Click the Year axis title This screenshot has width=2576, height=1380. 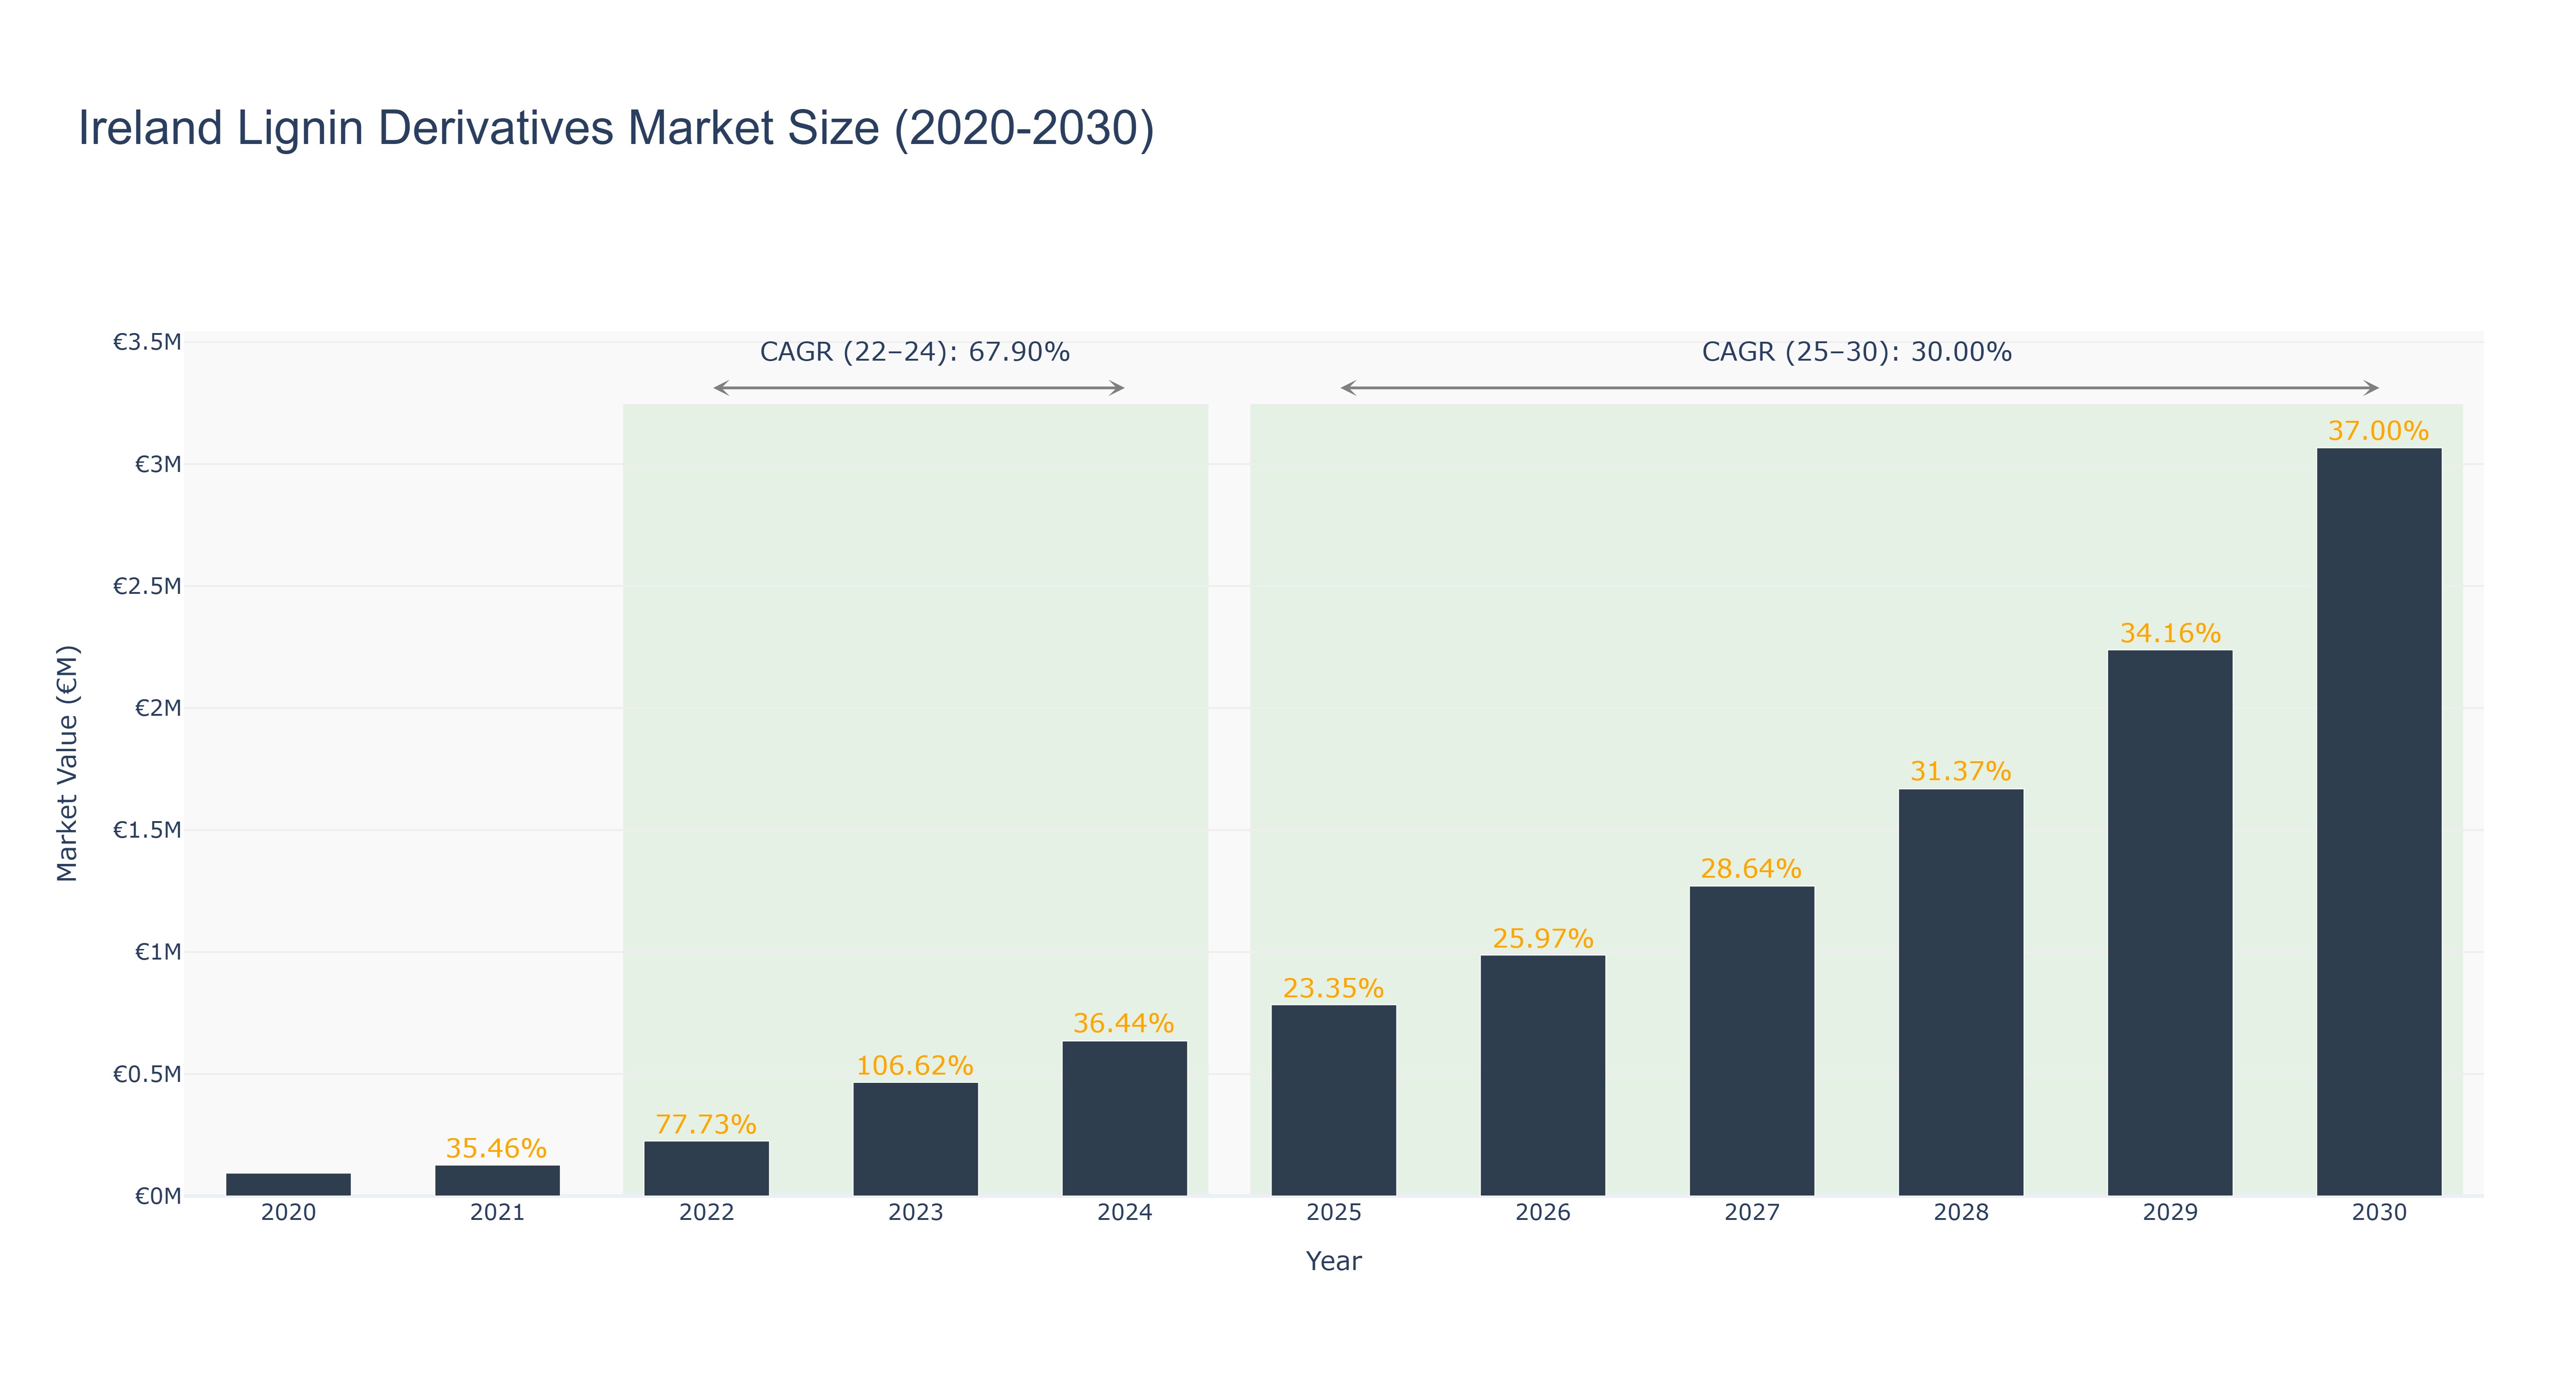coord(1333,1261)
